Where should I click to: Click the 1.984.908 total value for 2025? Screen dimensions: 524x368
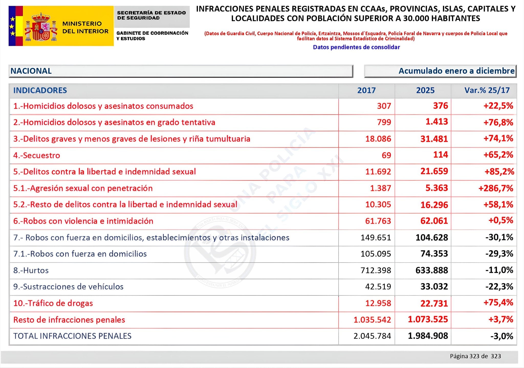coord(428,336)
